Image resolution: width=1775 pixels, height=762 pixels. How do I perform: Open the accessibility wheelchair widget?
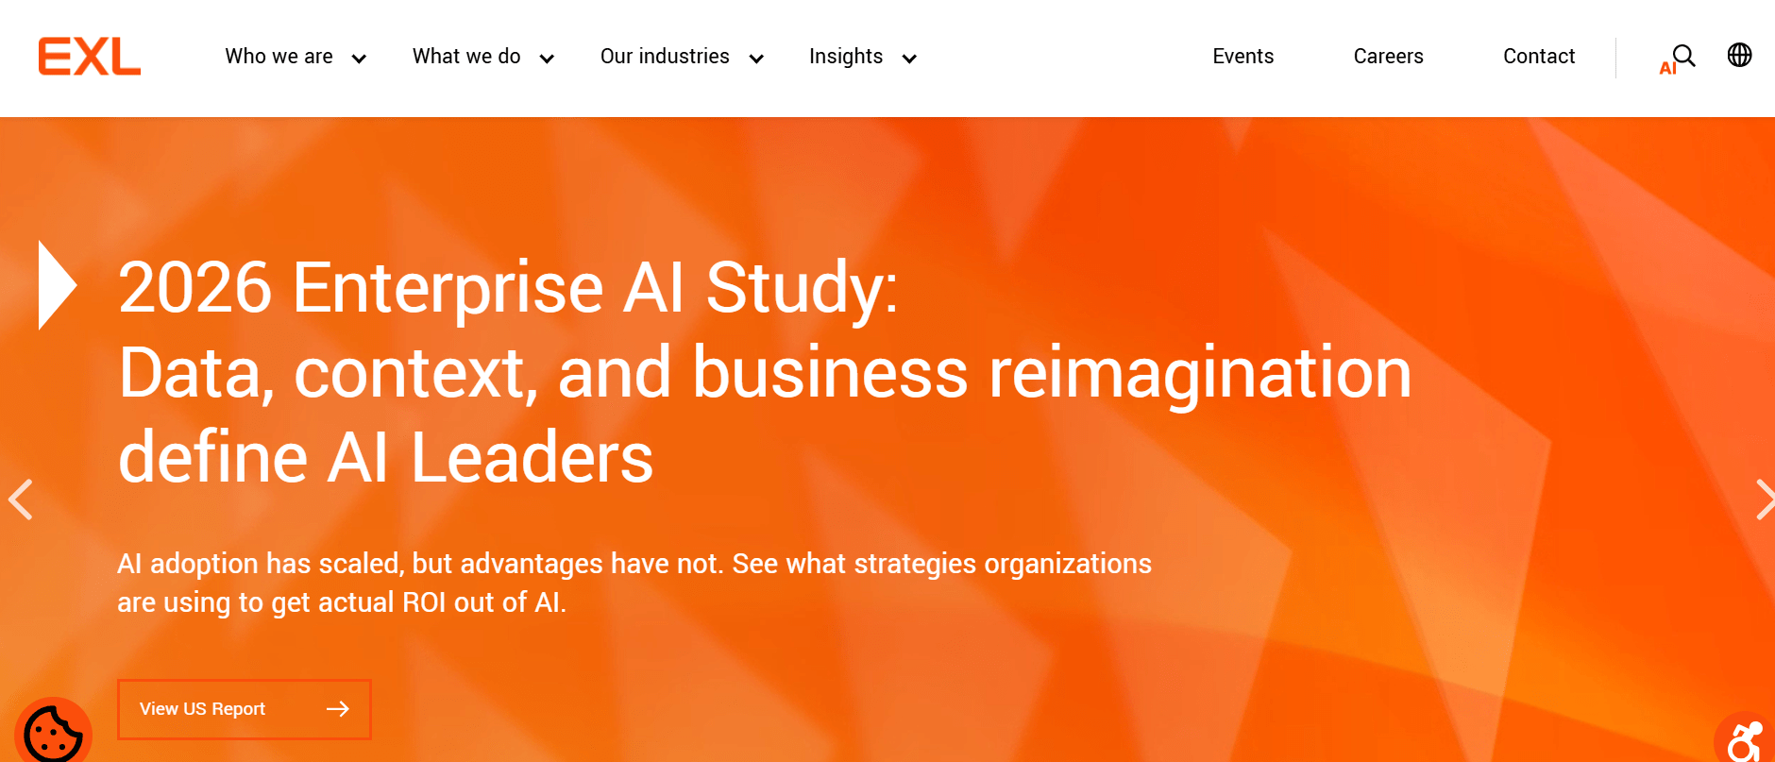click(1746, 738)
